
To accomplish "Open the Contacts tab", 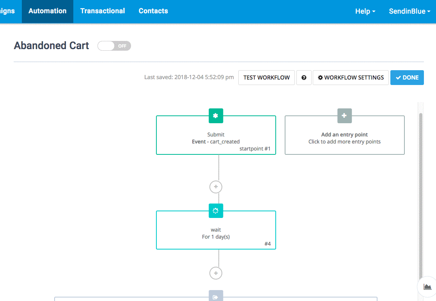I will click(x=153, y=11).
